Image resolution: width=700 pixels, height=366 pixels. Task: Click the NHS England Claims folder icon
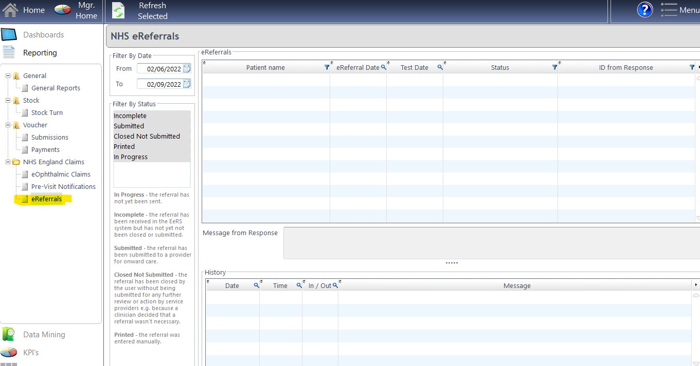coord(16,162)
